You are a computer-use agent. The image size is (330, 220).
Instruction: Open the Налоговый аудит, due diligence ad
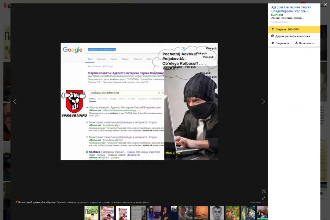(x=37, y=202)
